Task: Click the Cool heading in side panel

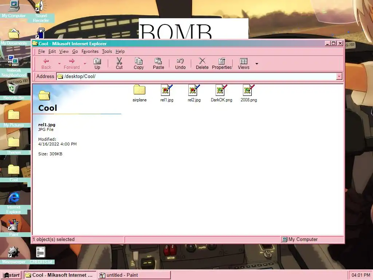Action: click(x=48, y=108)
